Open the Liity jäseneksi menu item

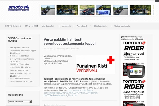click(48, 26)
